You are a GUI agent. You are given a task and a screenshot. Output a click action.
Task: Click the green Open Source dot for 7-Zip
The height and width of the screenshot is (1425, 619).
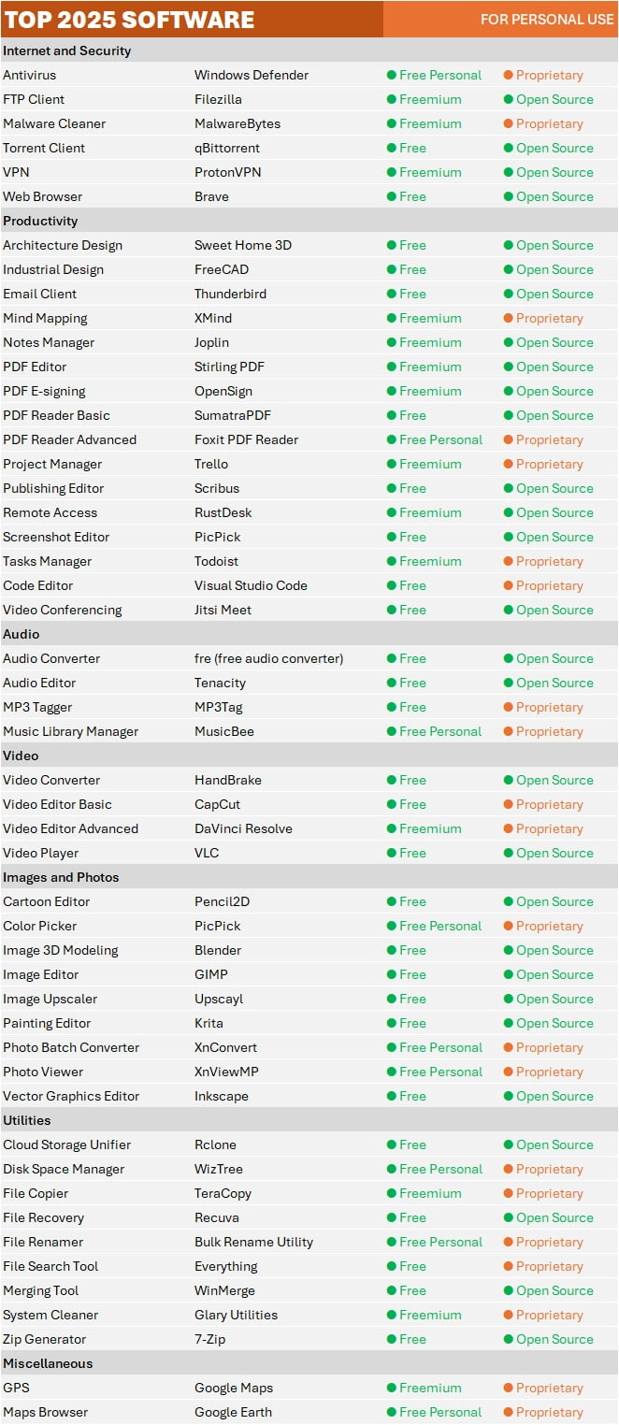(508, 1339)
